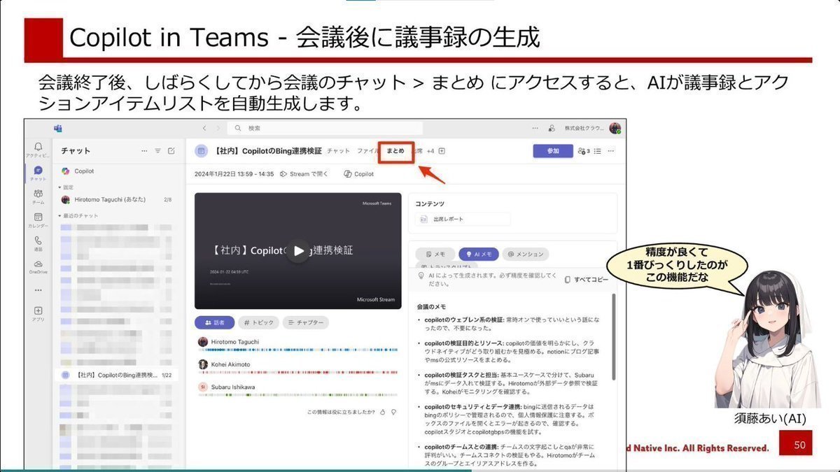Click the meeting avatar icon beside title
This screenshot has width=840, height=472.
201,150
